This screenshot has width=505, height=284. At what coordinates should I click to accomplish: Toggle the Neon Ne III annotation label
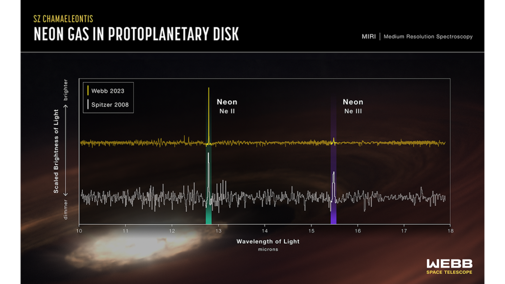tap(353, 106)
